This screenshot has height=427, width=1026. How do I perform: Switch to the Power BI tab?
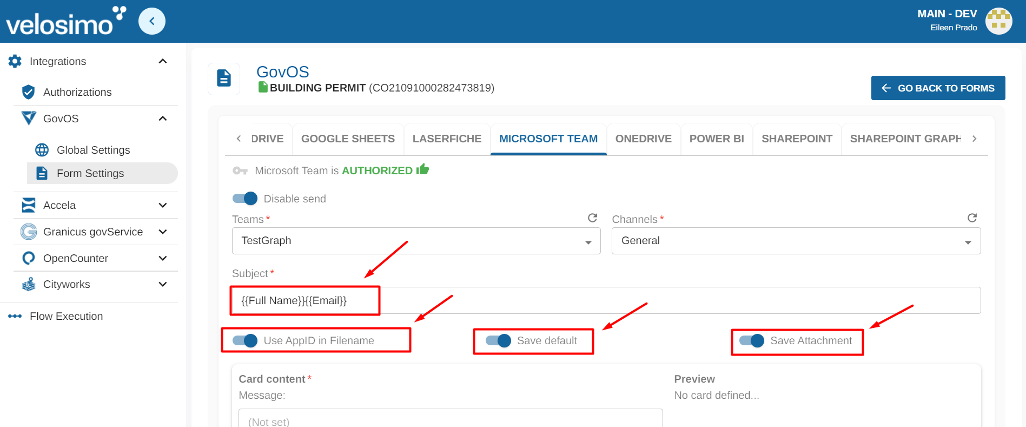click(x=717, y=139)
